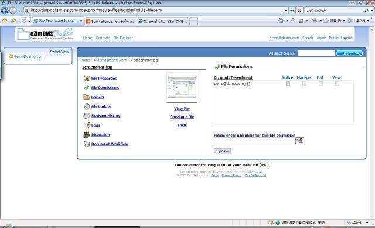
Task: Open the Tools menu dropdown
Action: pos(357,21)
